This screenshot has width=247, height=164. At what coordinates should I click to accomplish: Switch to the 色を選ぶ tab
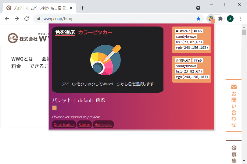[x=65, y=32]
